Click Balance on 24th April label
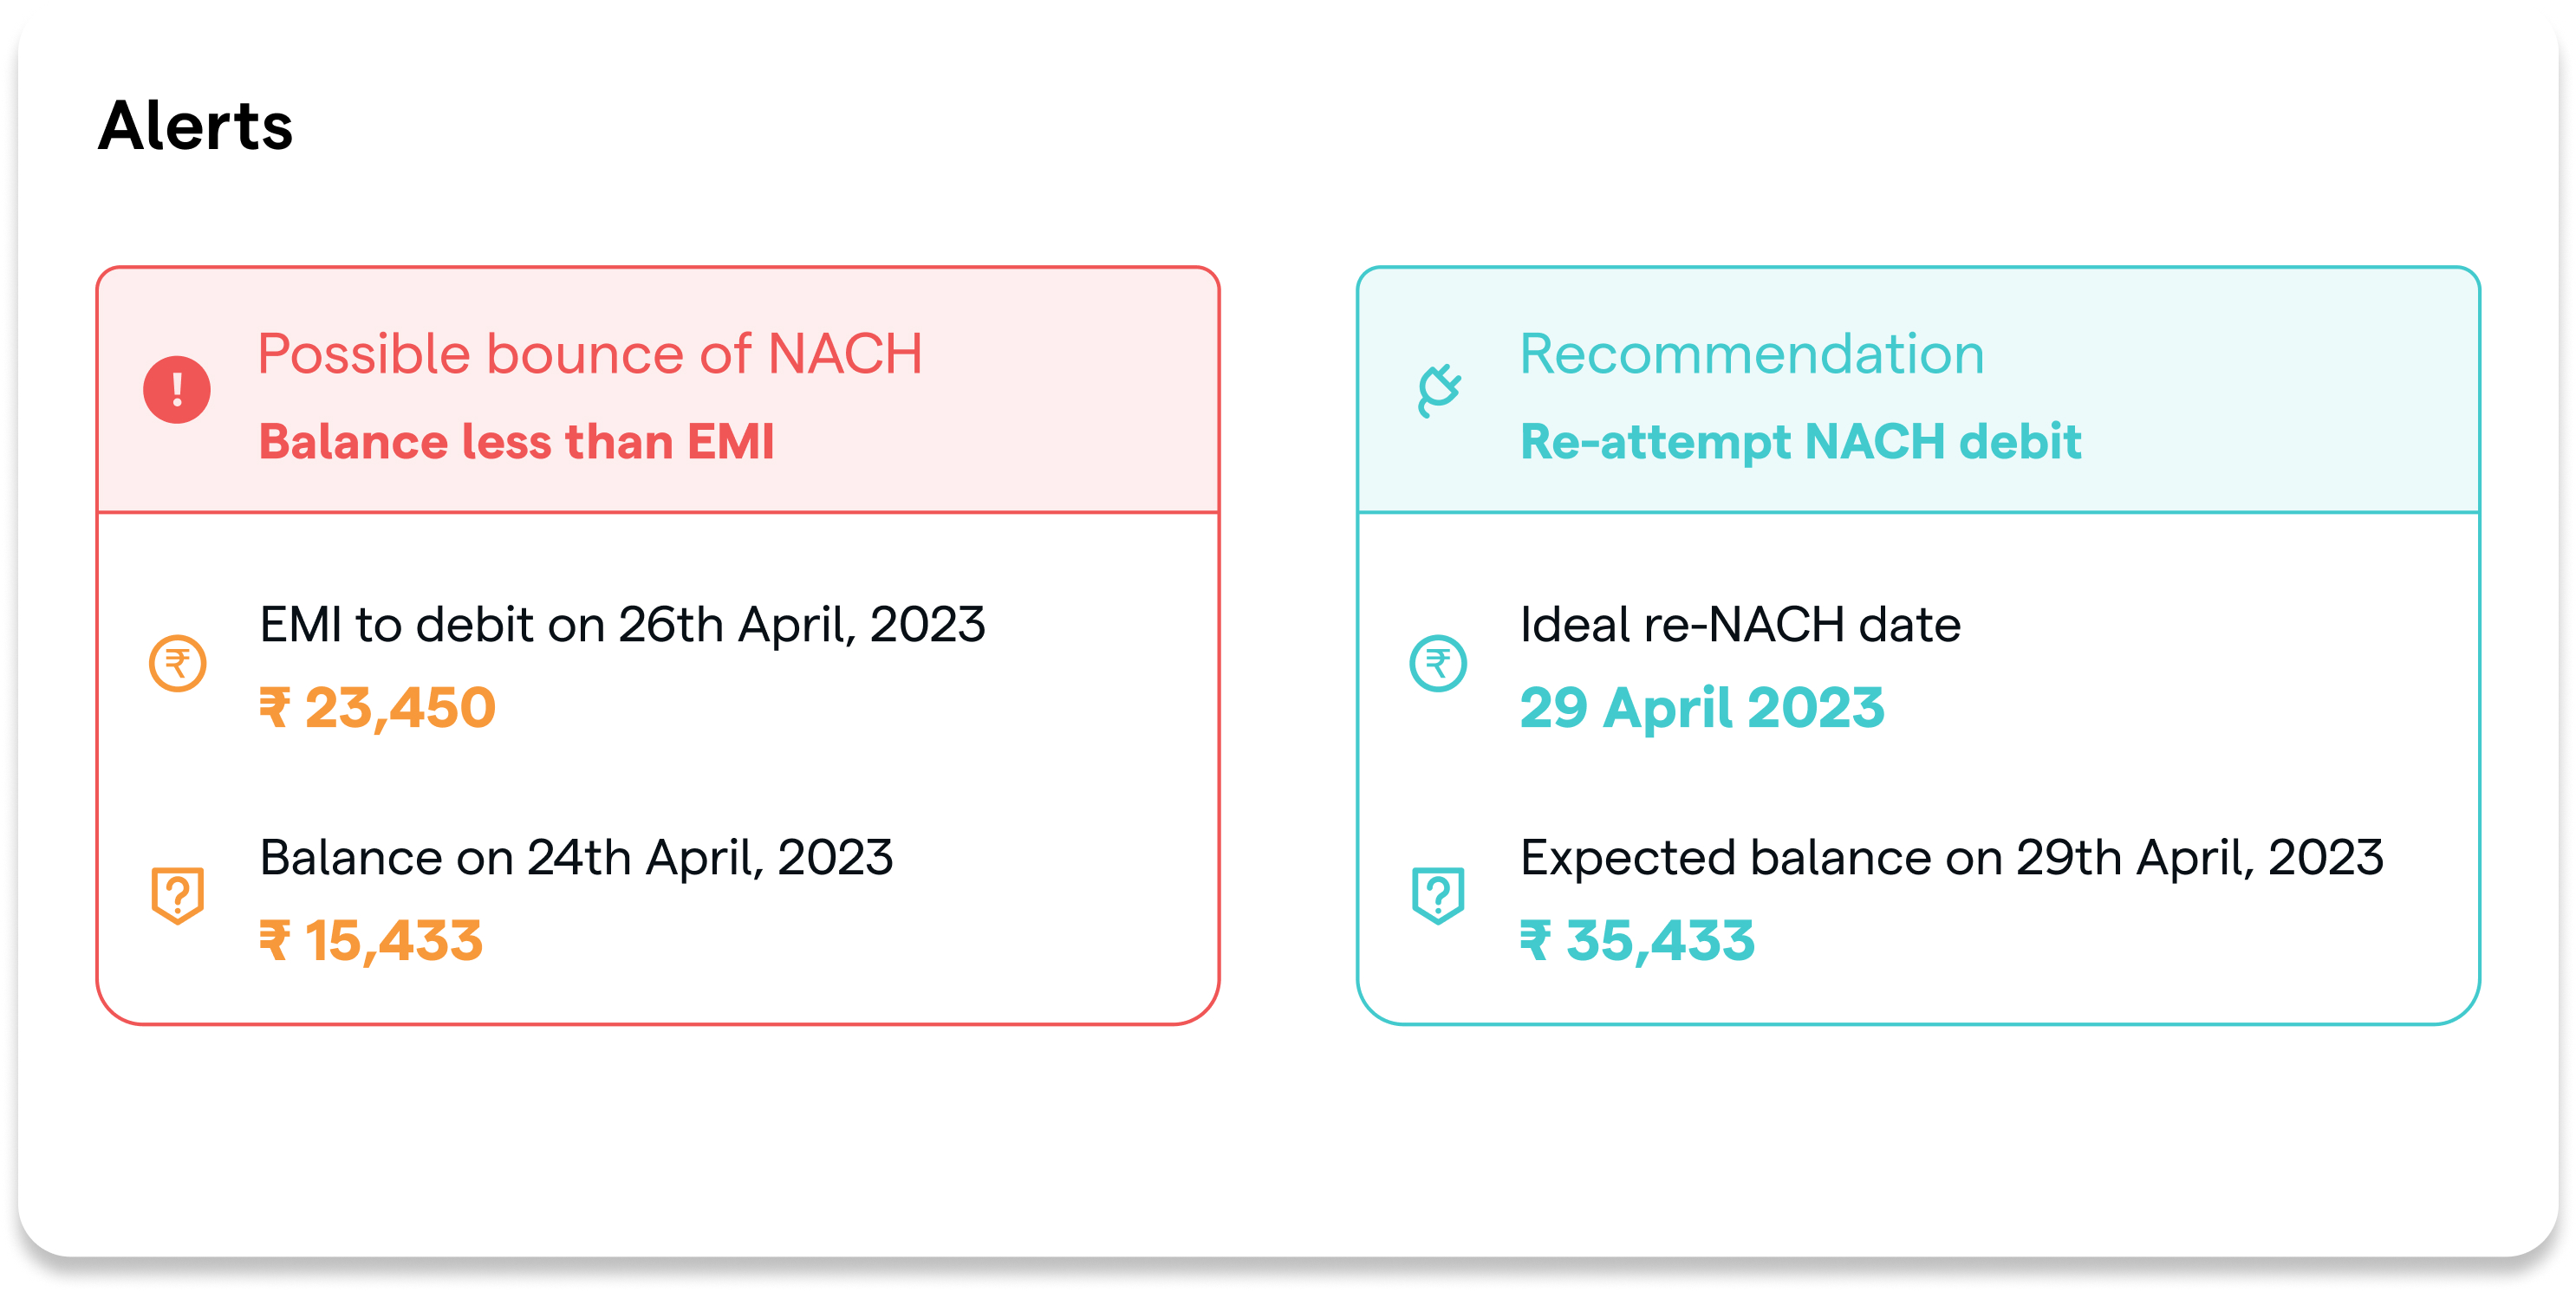 click(x=576, y=858)
